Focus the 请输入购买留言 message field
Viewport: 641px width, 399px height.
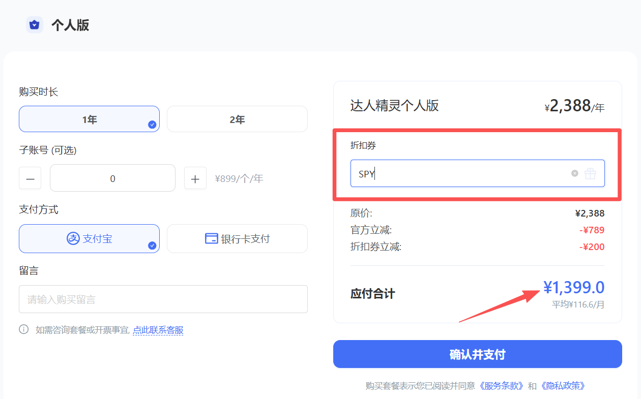click(x=163, y=299)
